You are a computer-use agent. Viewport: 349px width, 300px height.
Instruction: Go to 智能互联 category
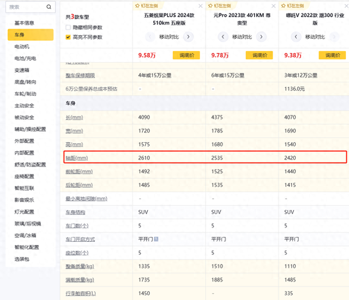click(24, 188)
